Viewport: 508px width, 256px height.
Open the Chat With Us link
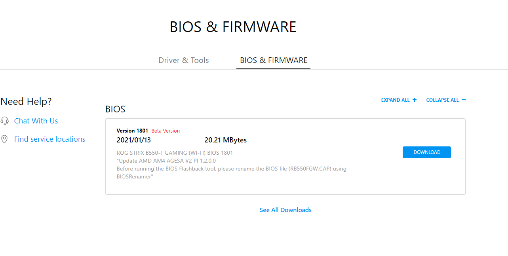(x=36, y=121)
